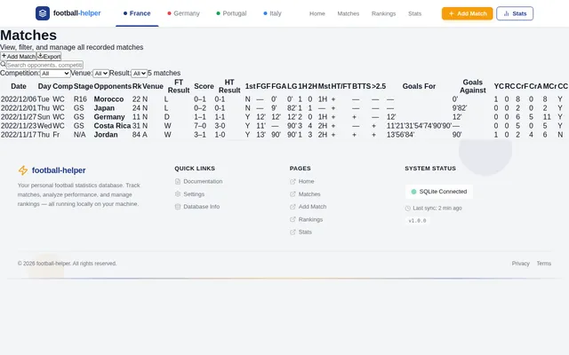Click the external-link icon beside Rankings
This screenshot has width=569, height=355.
click(x=293, y=219)
